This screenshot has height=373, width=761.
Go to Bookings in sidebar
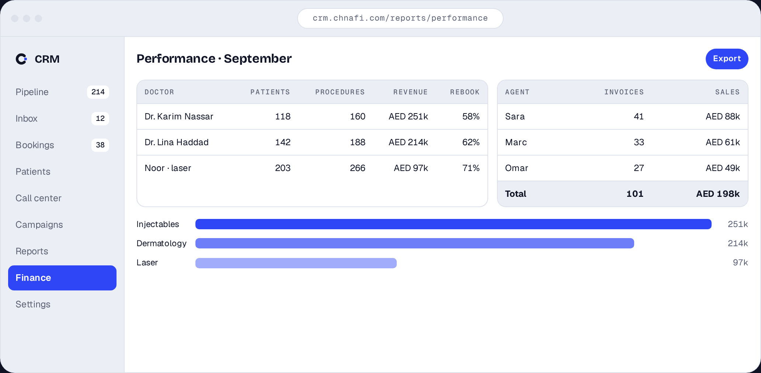[x=62, y=145]
